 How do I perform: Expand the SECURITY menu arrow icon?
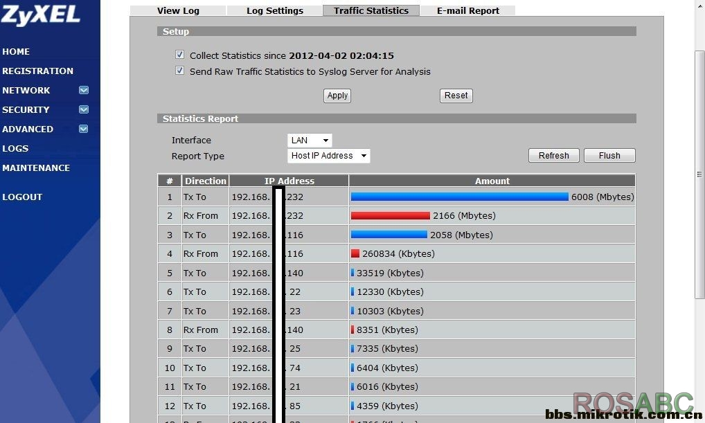84,109
